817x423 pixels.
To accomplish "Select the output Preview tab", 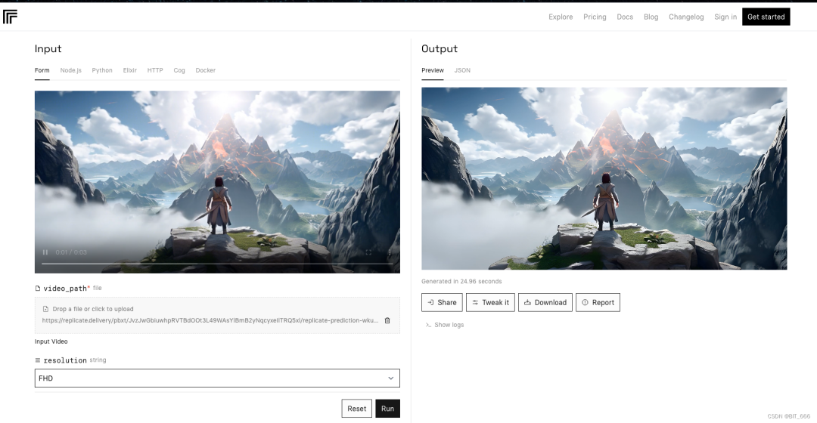I will pos(433,70).
